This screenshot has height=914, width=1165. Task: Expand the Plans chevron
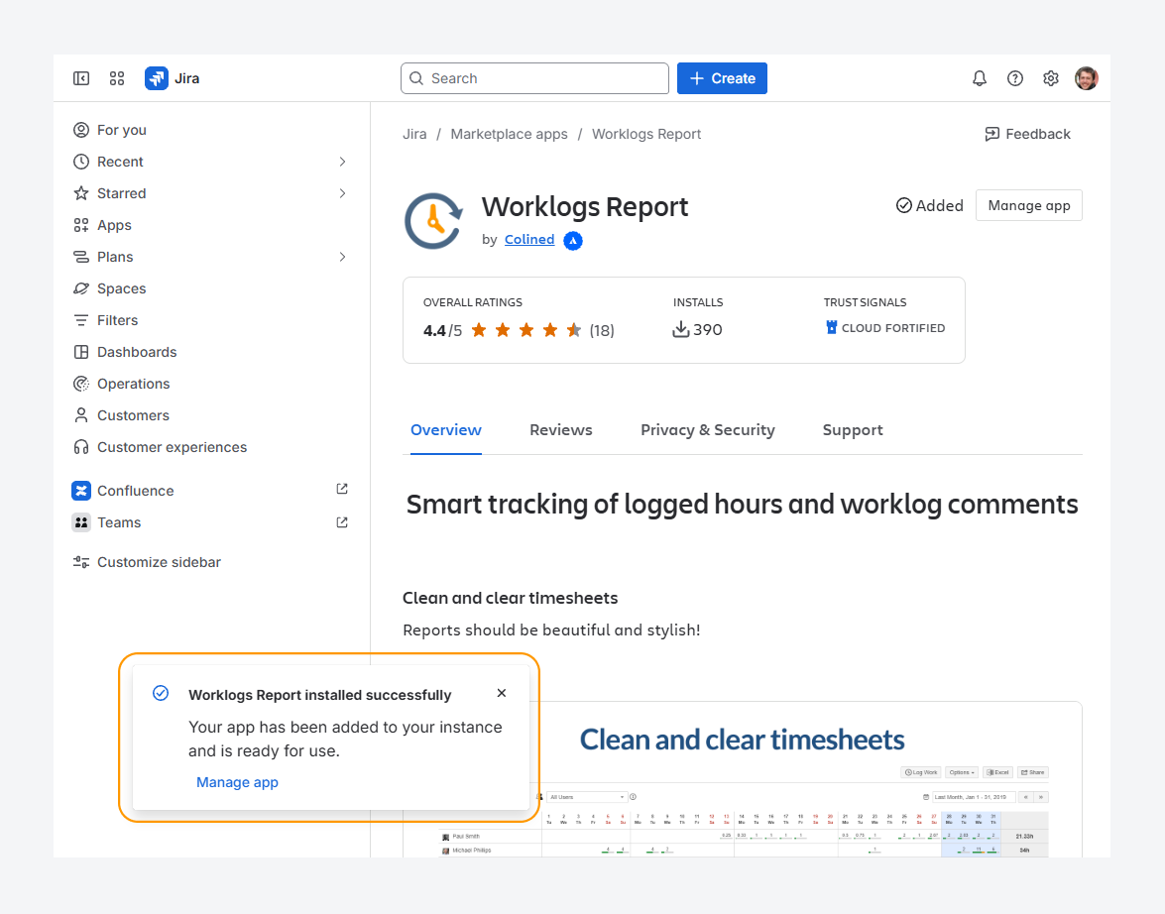pyautogui.click(x=342, y=257)
